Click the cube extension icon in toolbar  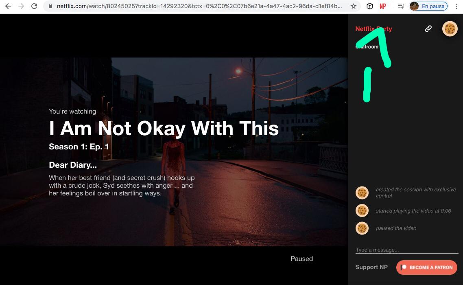(369, 6)
